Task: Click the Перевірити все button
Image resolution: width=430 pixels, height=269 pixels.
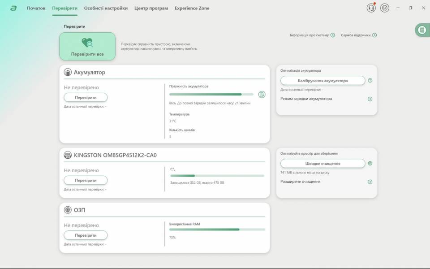Action: pyautogui.click(x=87, y=46)
